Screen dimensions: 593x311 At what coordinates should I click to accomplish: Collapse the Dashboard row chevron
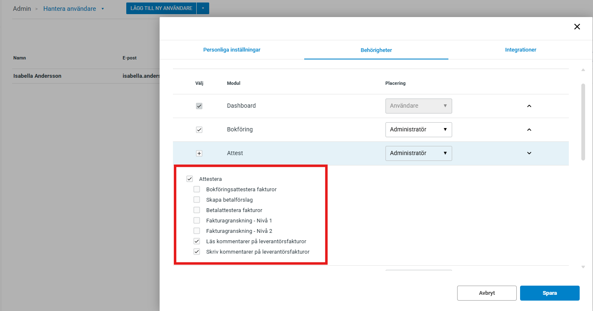point(529,106)
